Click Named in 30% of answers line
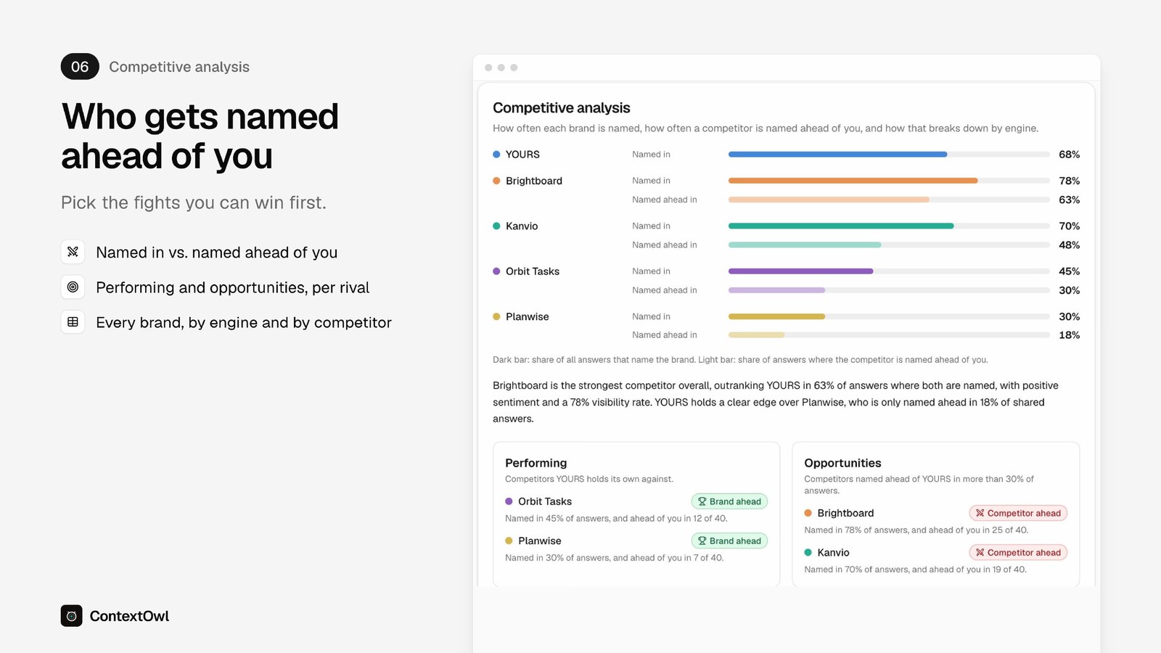The image size is (1161, 653). tap(614, 558)
